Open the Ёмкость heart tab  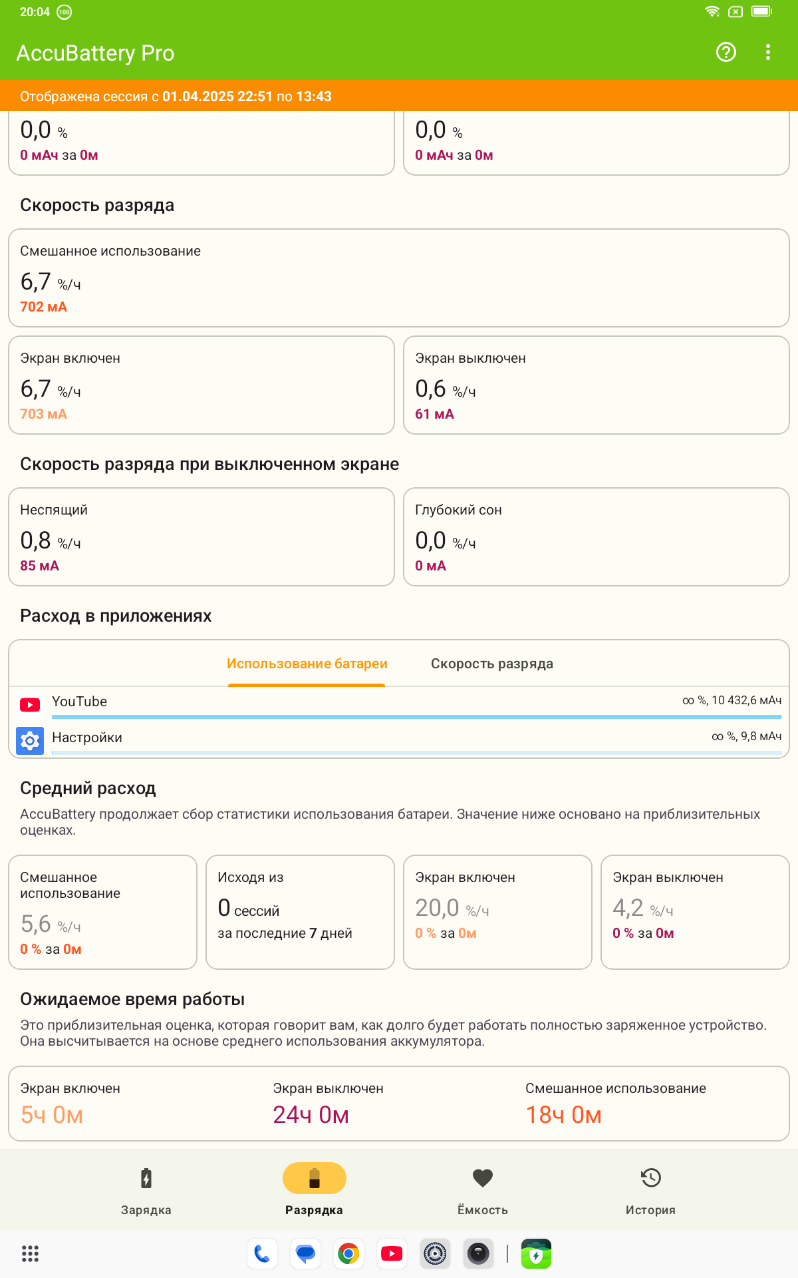tap(482, 1191)
